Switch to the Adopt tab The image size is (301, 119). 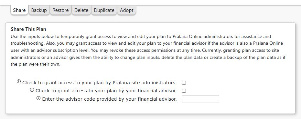pyautogui.click(x=126, y=10)
